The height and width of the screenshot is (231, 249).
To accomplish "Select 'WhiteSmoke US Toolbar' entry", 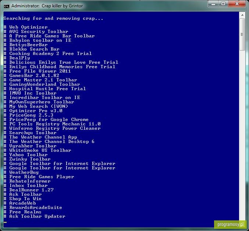I will 37,150.
